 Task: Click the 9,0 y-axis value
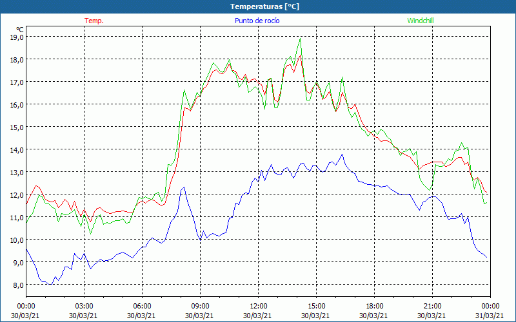point(19,263)
